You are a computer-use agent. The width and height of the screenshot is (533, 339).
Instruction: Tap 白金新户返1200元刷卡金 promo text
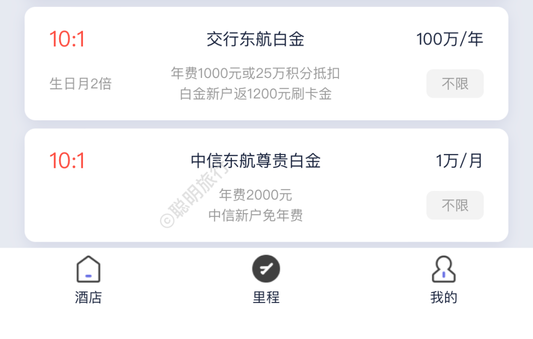pos(255,94)
